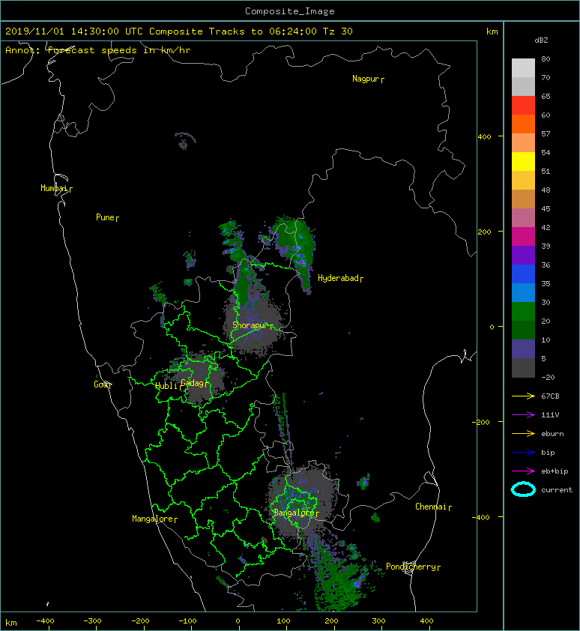
Task: Click the cyan 'current' ellipse legend icon
Action: pyautogui.click(x=523, y=489)
